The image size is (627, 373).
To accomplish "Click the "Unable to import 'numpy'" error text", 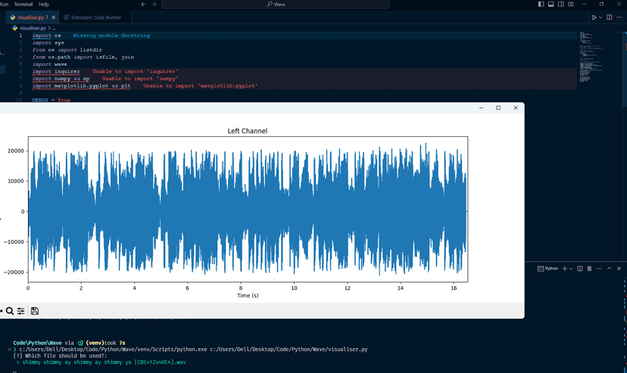I will coord(140,79).
